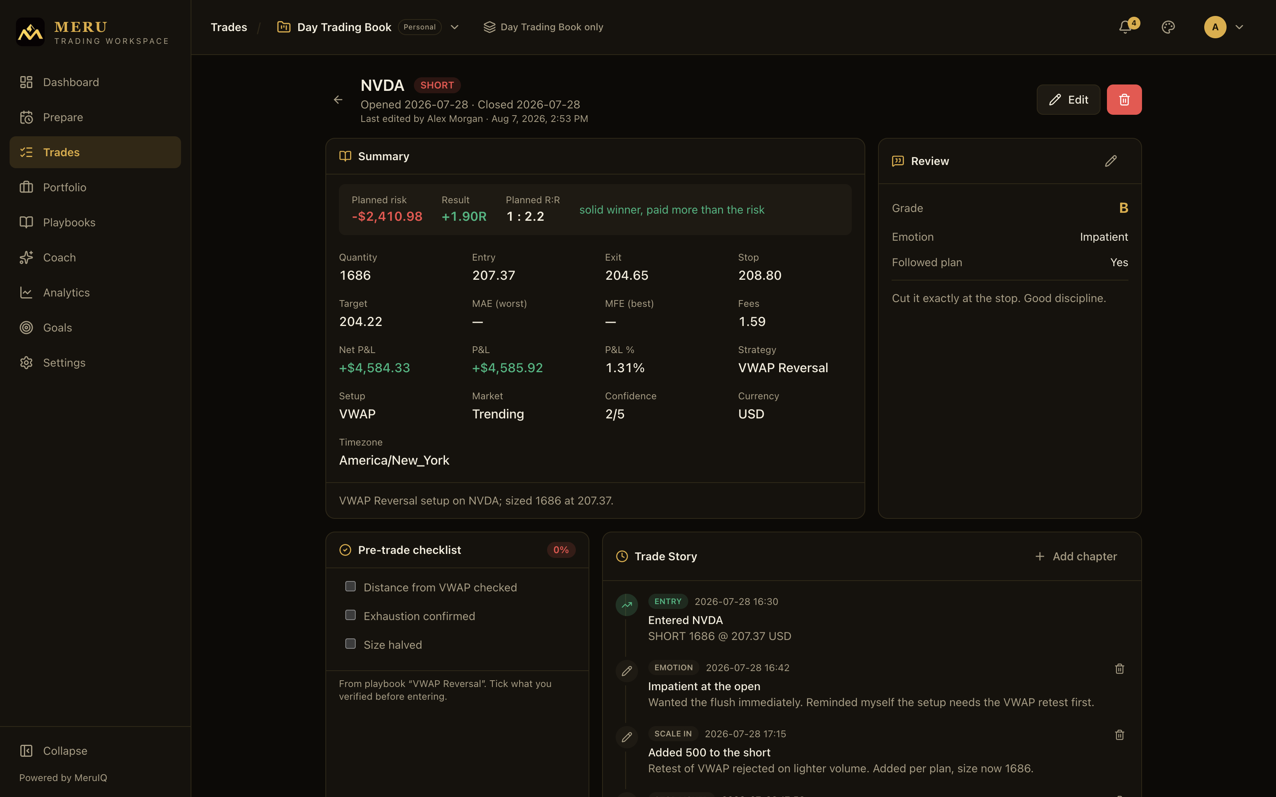Open the Coach page
Viewport: 1276px width, 797px height.
point(95,257)
